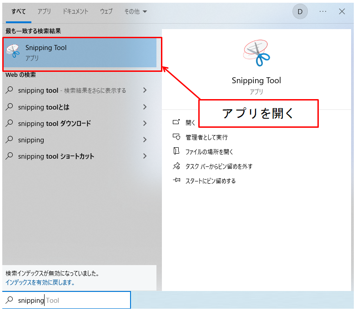Image resolution: width=357 pixels, height=311 pixels.
Task: Click the magnifier icon next to 'snipping tool ダウンロード'
Action: pyautogui.click(x=10, y=123)
